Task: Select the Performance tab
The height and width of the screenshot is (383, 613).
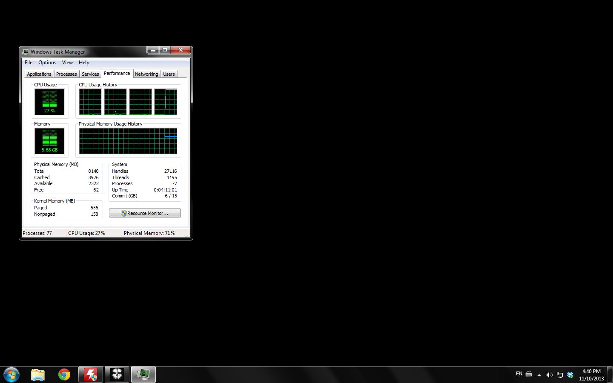Action: 117,73
